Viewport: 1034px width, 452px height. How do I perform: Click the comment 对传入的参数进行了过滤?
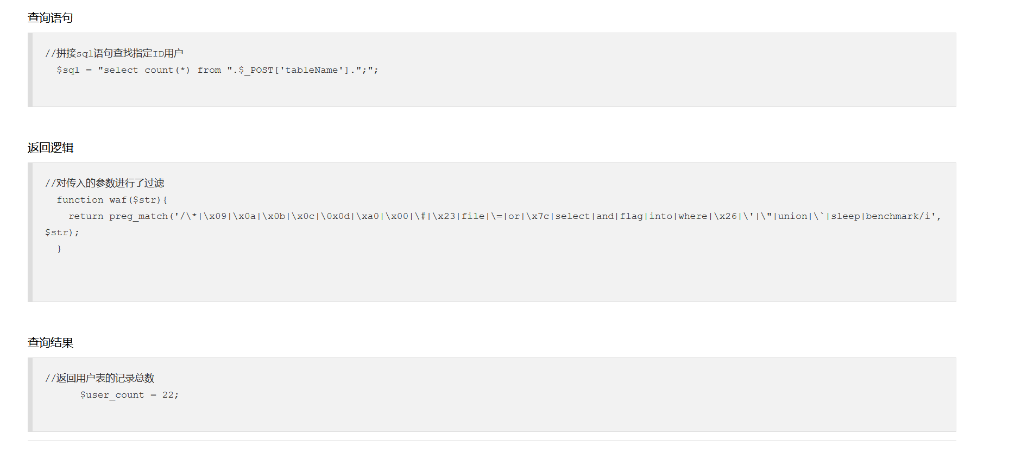105,183
